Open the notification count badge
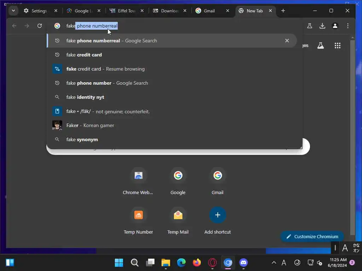Screen dimensions: 362x271 pyautogui.click(x=352, y=263)
